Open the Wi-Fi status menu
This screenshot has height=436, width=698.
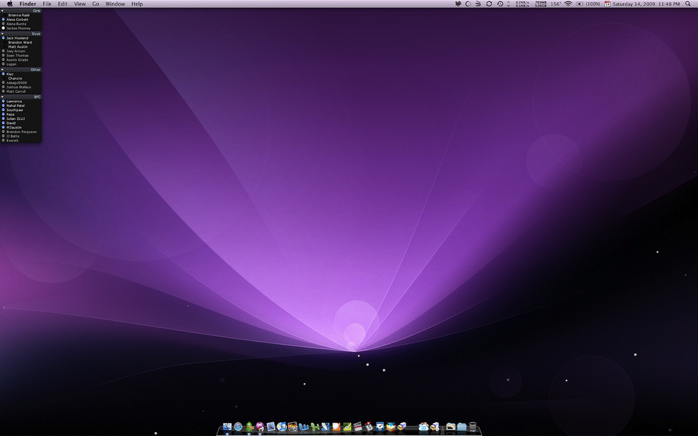[x=568, y=4]
